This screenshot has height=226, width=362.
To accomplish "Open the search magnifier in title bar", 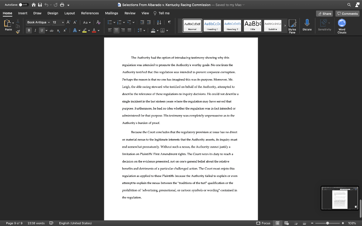I will pyautogui.click(x=349, y=5).
